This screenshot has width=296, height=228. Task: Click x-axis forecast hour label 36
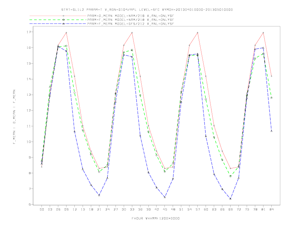point(140,209)
